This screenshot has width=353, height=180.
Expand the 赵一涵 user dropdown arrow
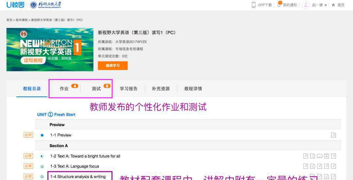(326, 6)
